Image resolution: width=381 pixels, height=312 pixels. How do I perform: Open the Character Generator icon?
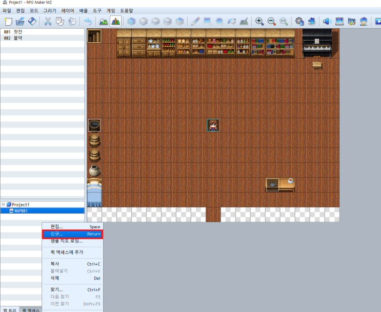[364, 22]
